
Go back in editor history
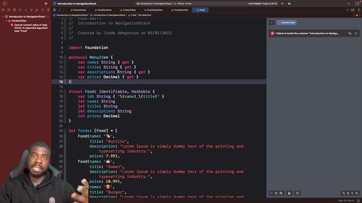(59, 10)
